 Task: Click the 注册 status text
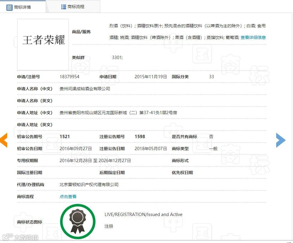click(x=109, y=226)
